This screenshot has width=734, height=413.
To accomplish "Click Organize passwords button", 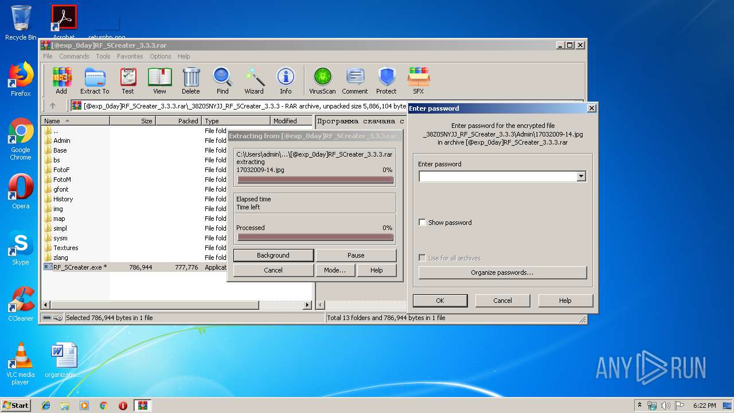I will pyautogui.click(x=502, y=272).
